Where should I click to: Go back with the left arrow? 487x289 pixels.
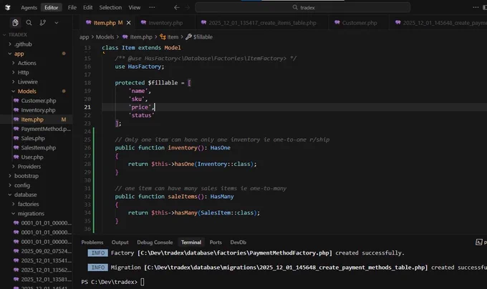pyautogui.click(x=177, y=7)
